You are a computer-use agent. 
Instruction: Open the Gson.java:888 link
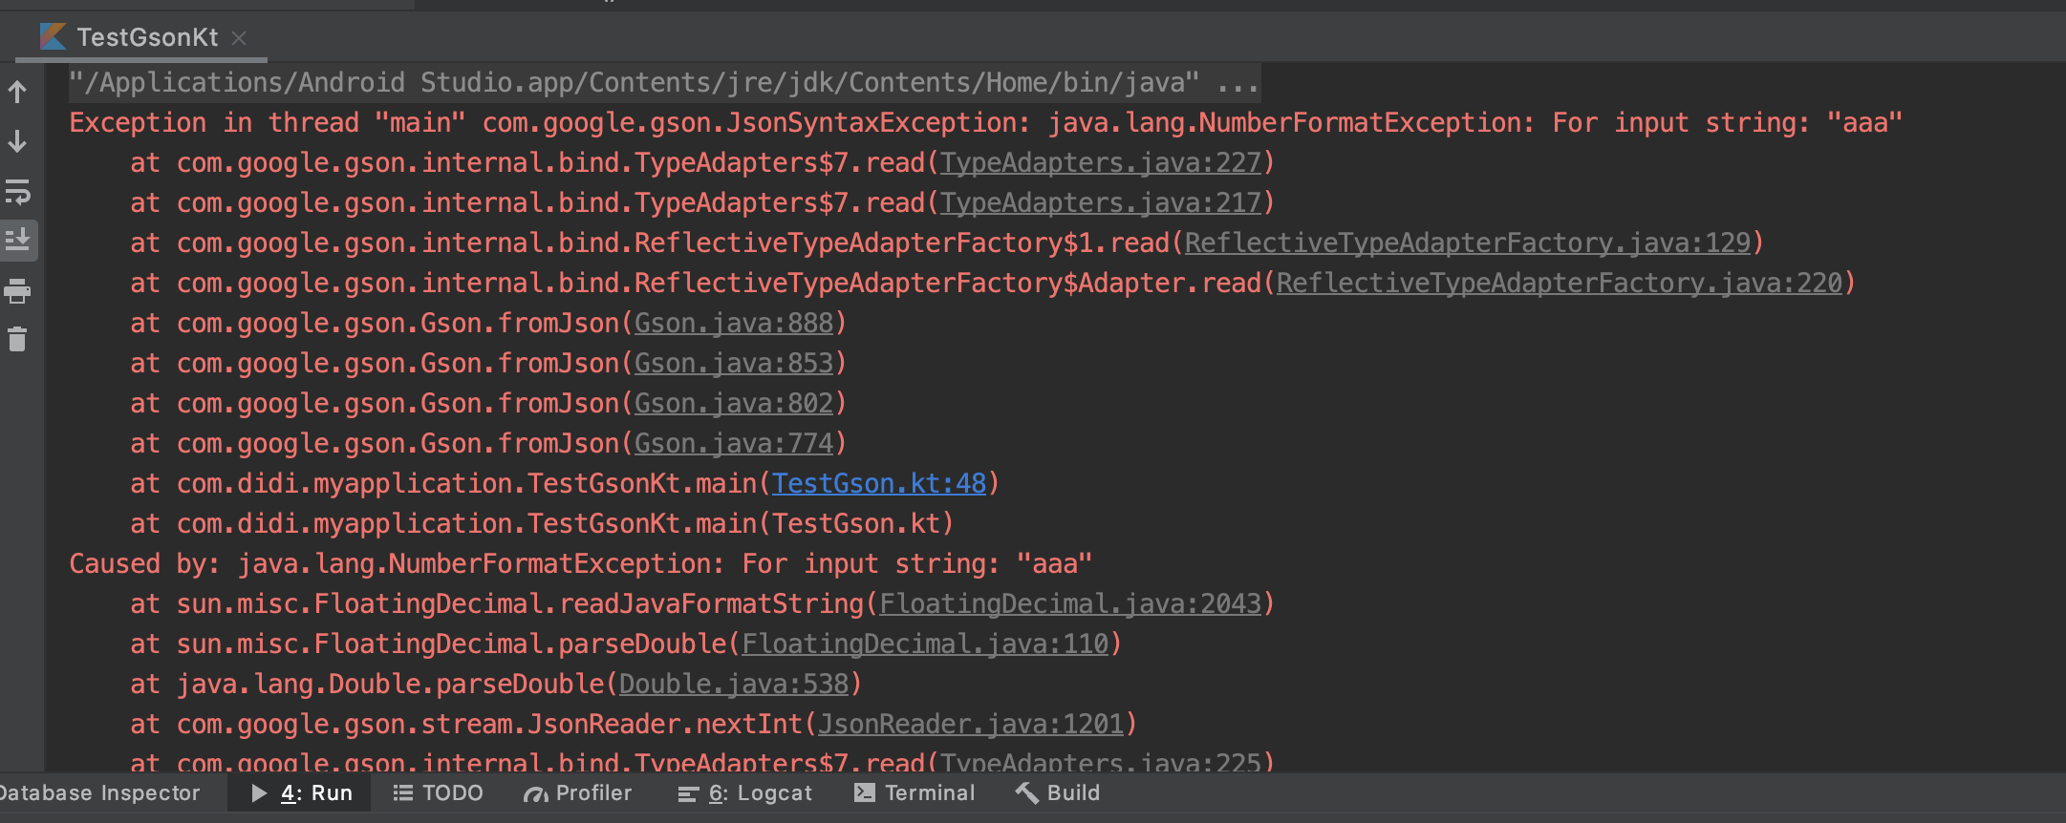[x=734, y=324]
